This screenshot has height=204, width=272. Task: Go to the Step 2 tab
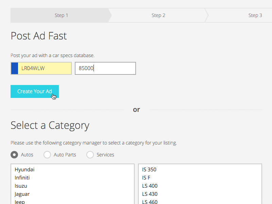click(x=158, y=15)
